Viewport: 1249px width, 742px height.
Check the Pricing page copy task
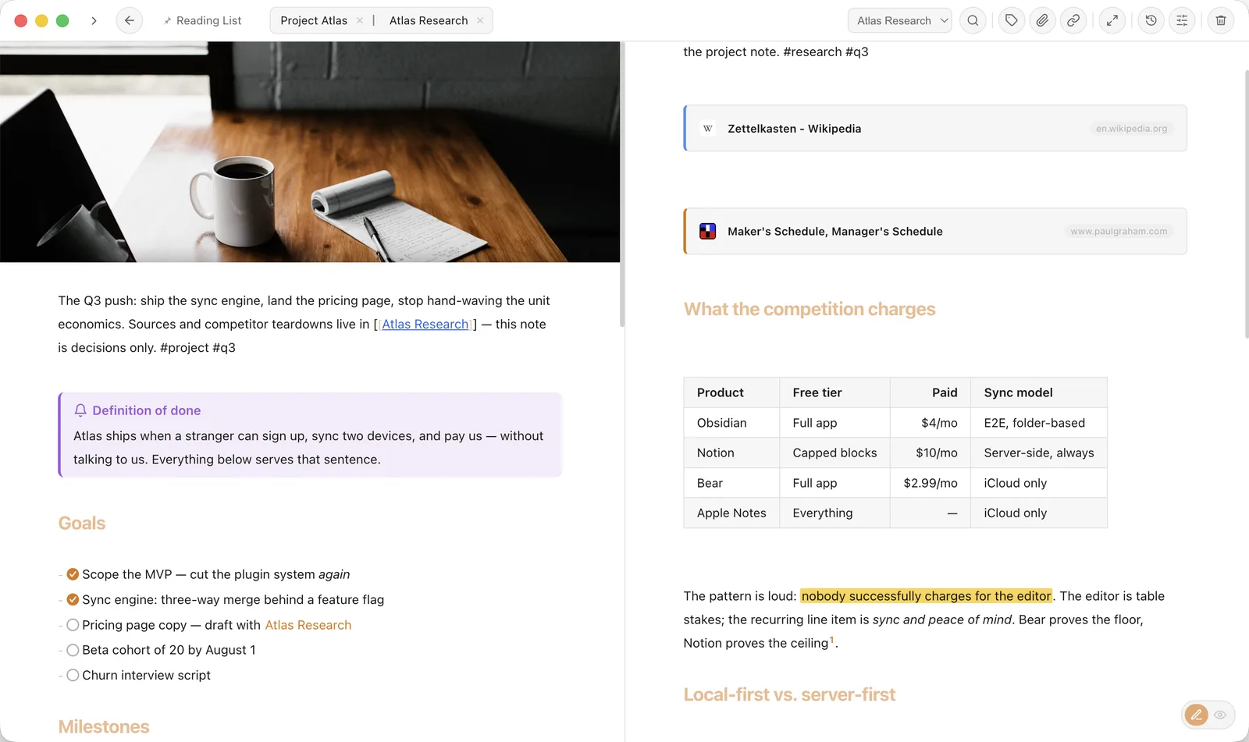pyautogui.click(x=73, y=625)
